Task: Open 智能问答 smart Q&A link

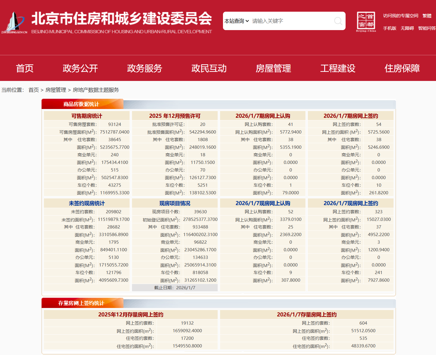Action: pyautogui.click(x=427, y=28)
